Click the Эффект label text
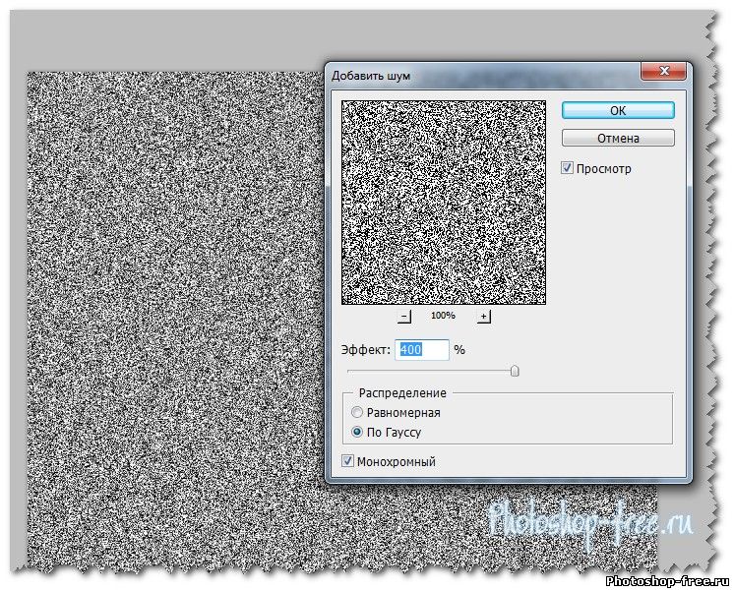This screenshot has height=591, width=734. coord(366,350)
